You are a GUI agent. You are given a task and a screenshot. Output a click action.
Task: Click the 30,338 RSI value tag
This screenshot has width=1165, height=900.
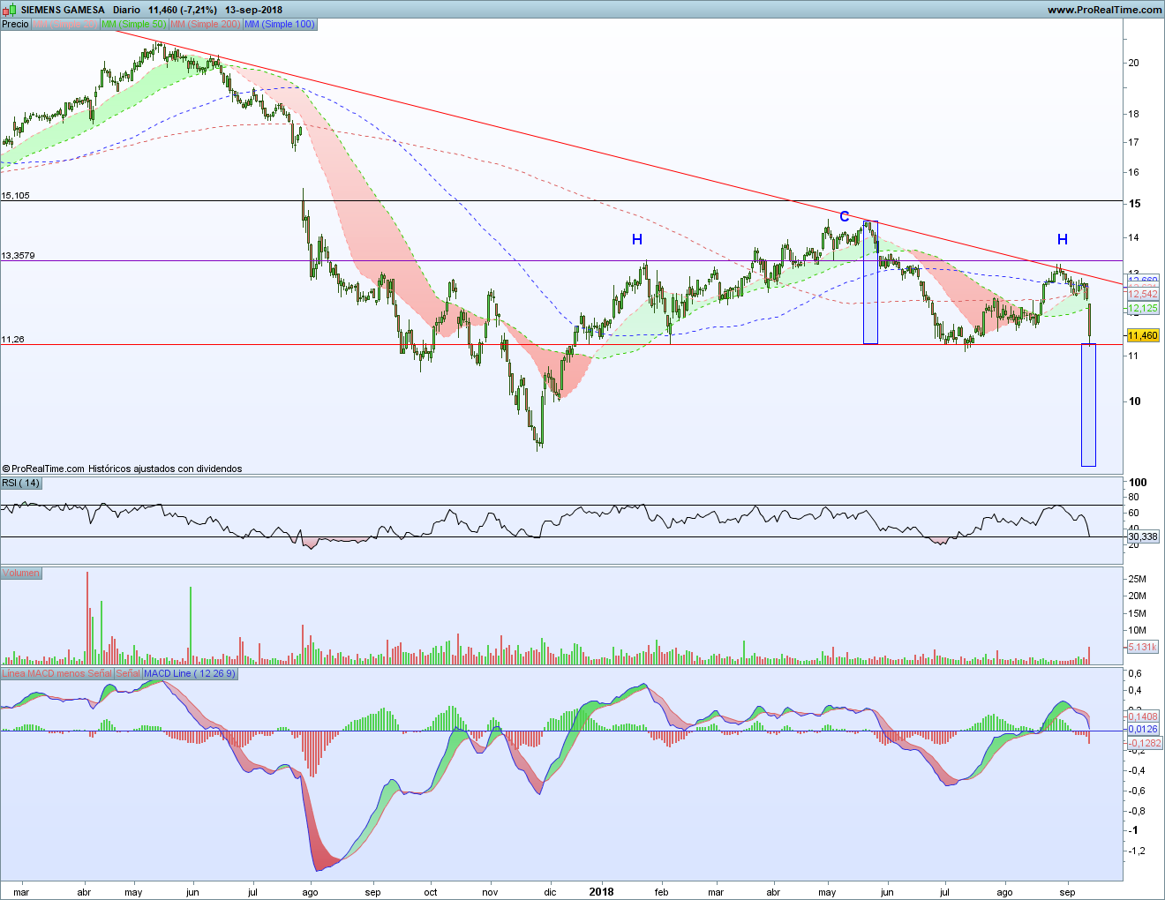click(x=1142, y=536)
